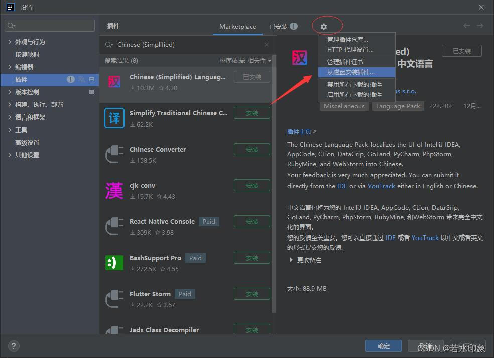Screen dimensions: 494x358
Task: Click the 搜索结果 (8) results label
Action: coord(121,61)
